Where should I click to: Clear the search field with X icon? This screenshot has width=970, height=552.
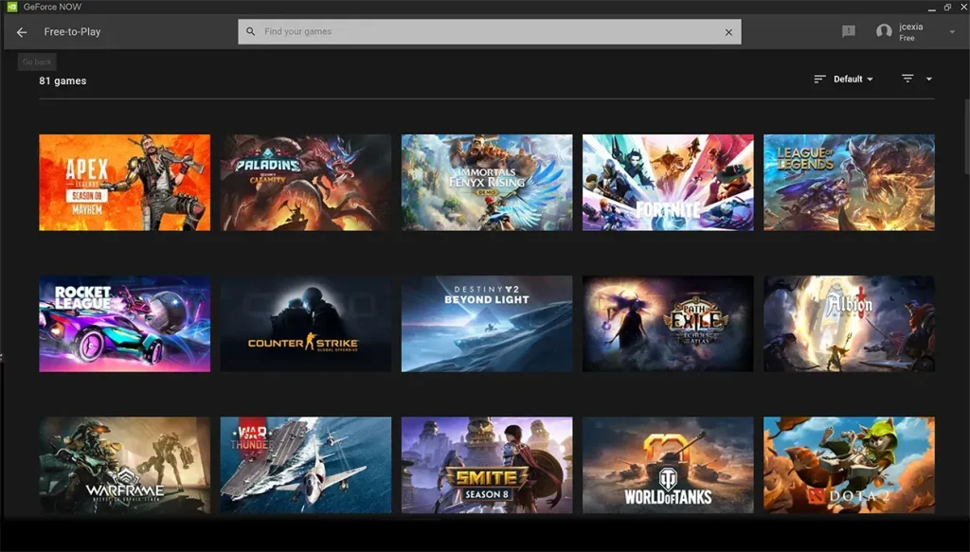[728, 32]
